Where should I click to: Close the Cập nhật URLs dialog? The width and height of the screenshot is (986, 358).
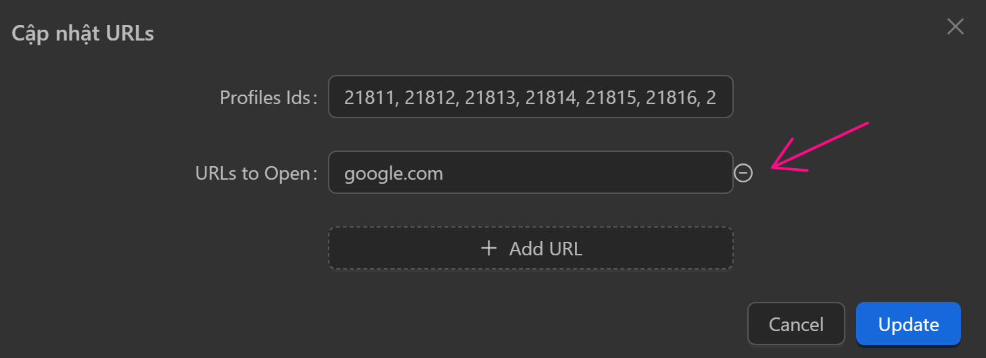[955, 27]
